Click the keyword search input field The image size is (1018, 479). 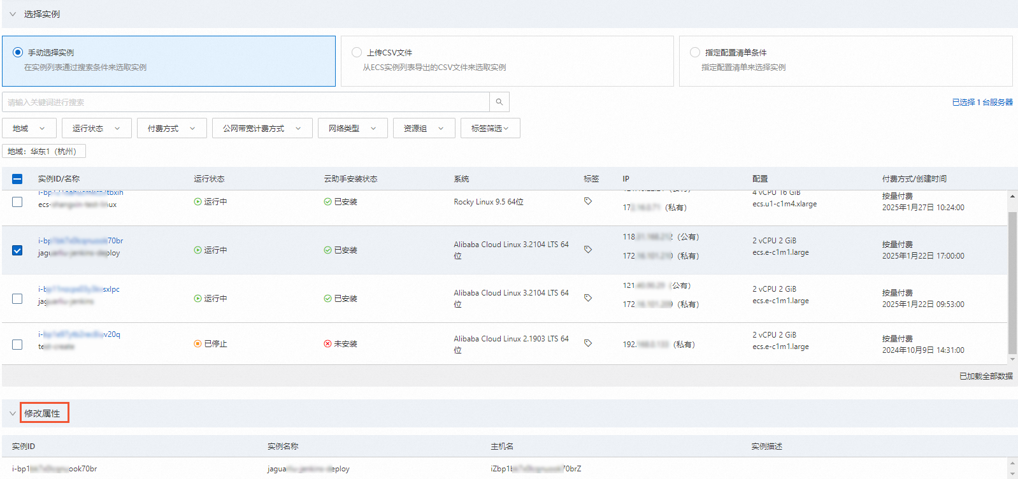click(246, 102)
